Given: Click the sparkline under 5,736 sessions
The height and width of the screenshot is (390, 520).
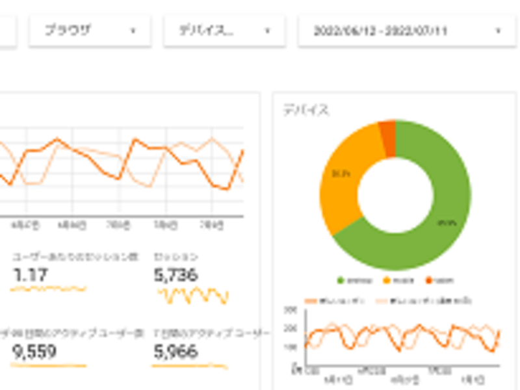Looking at the screenshot, I should tap(192, 296).
